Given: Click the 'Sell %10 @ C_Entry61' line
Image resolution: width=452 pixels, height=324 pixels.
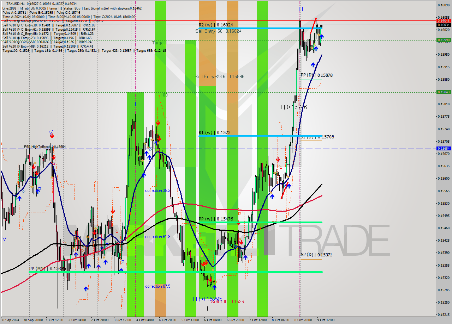Looking at the screenshot, I should point(49,29).
